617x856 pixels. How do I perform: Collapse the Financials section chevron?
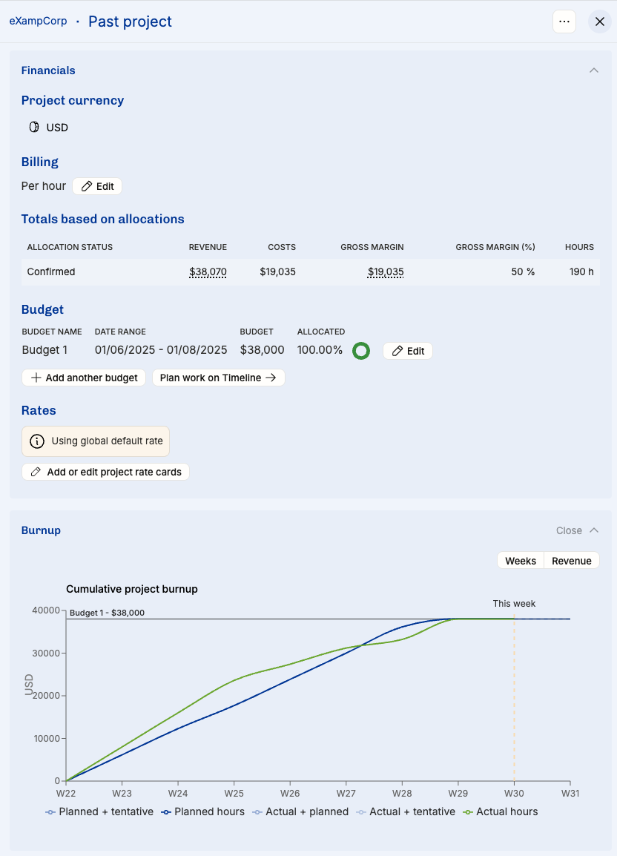[x=593, y=70]
